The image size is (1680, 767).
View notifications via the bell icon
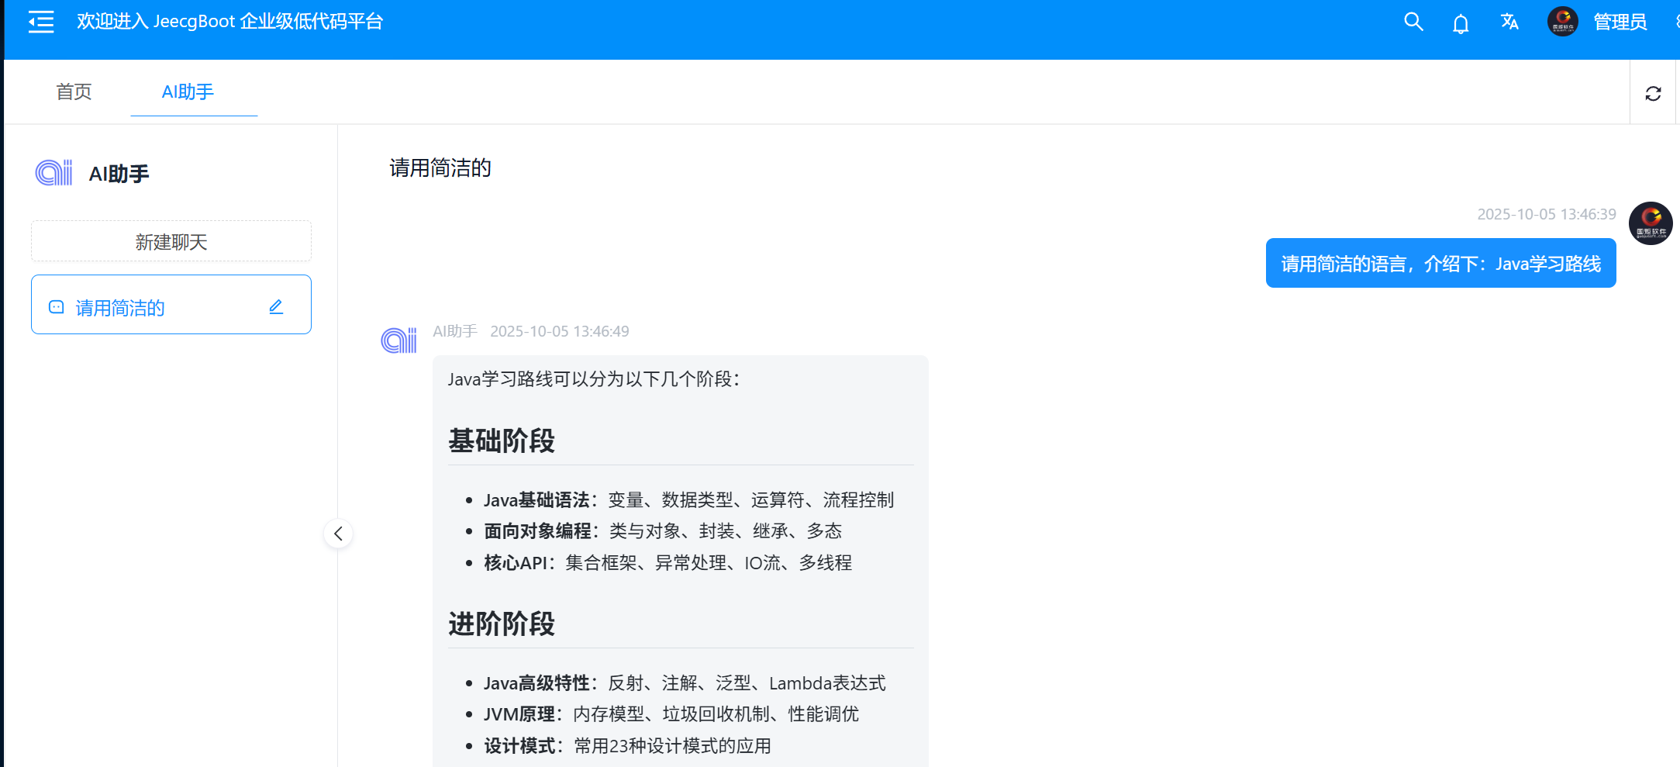(x=1461, y=22)
